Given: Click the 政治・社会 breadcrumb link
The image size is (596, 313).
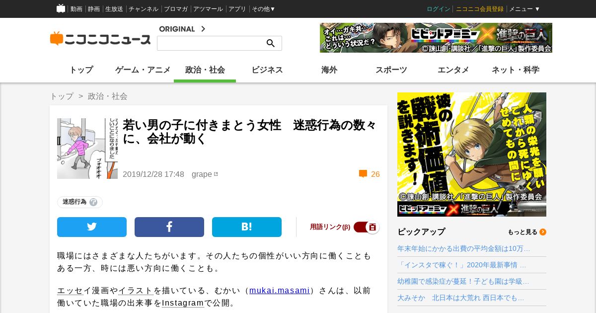Looking at the screenshot, I should pos(108,96).
